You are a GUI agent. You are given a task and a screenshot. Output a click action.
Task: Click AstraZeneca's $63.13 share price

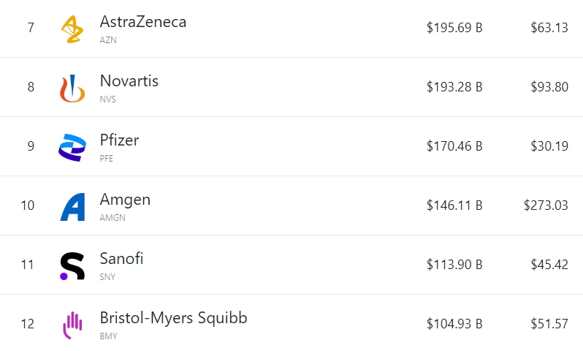(549, 28)
